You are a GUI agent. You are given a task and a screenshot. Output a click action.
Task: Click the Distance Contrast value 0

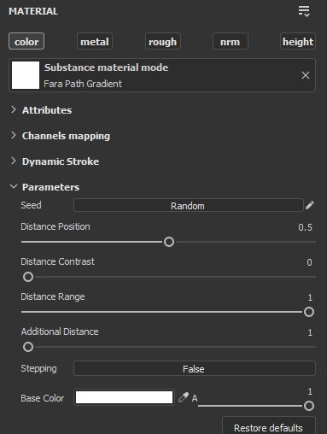point(309,262)
